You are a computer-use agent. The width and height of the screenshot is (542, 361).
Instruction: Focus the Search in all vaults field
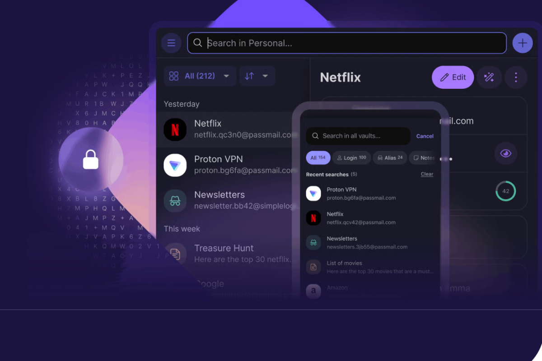(358, 136)
